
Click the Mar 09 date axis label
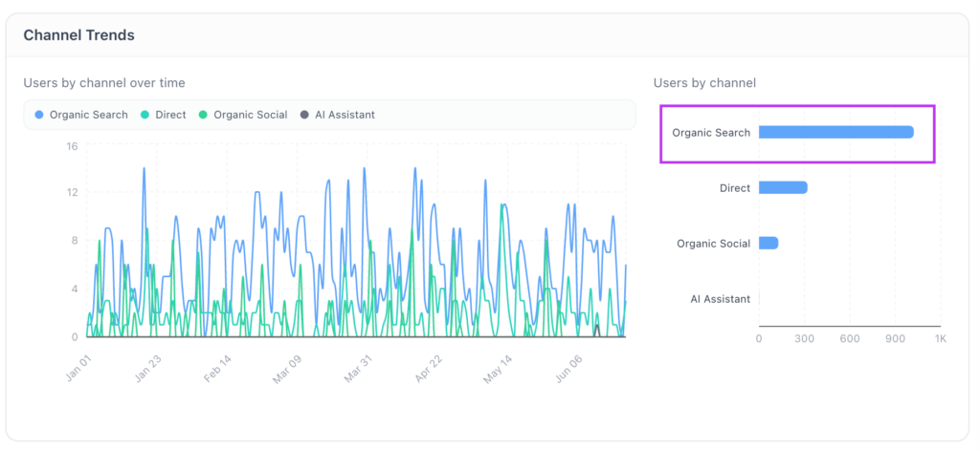pyautogui.click(x=287, y=369)
